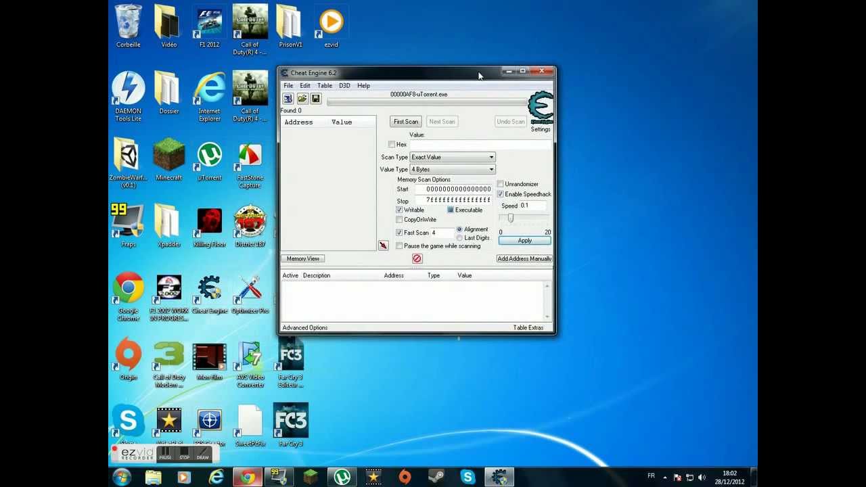Click the Speed value field
This screenshot has height=487, width=866.
(534, 206)
